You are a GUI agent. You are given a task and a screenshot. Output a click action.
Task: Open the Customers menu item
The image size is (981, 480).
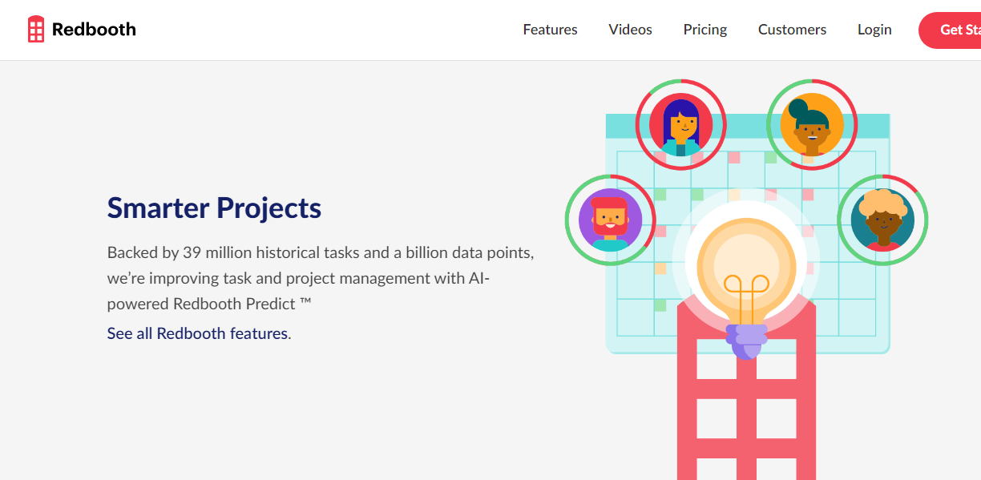792,30
